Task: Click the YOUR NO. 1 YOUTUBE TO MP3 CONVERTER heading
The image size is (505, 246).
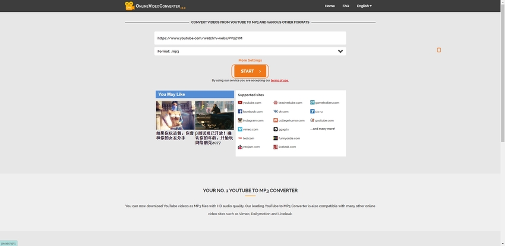Action: click(250, 190)
